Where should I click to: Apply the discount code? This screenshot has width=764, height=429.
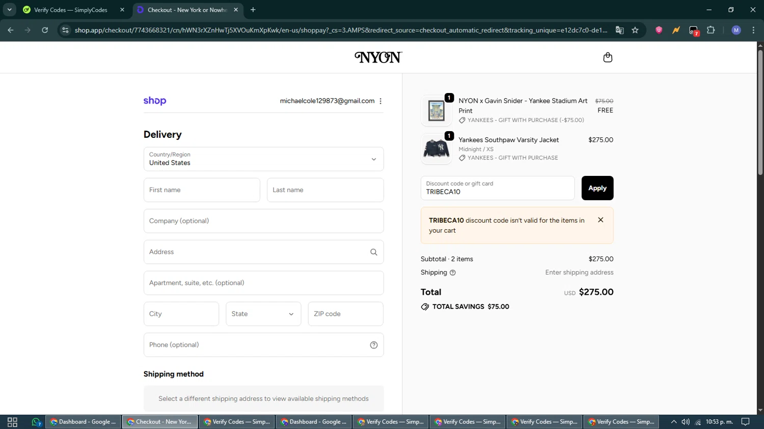(x=597, y=188)
